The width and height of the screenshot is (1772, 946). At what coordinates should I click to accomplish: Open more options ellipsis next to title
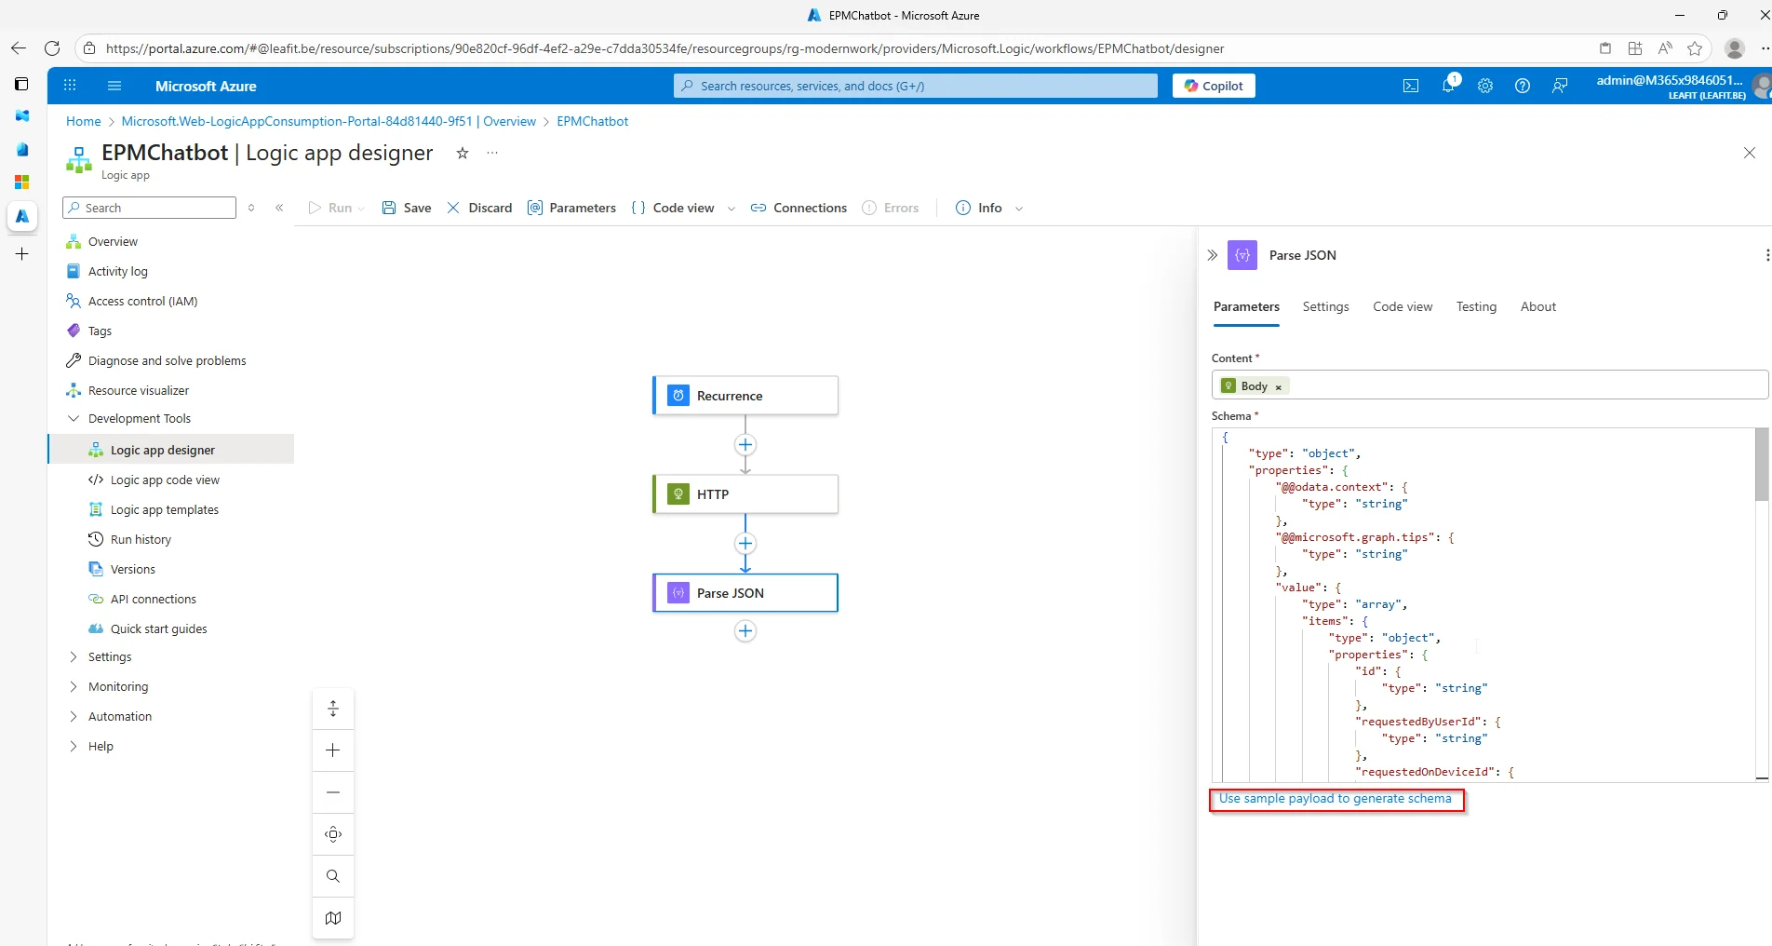[492, 153]
